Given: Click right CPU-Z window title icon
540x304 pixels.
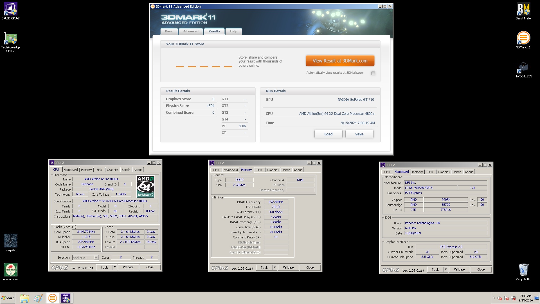Looking at the screenshot, I should pos(382,165).
